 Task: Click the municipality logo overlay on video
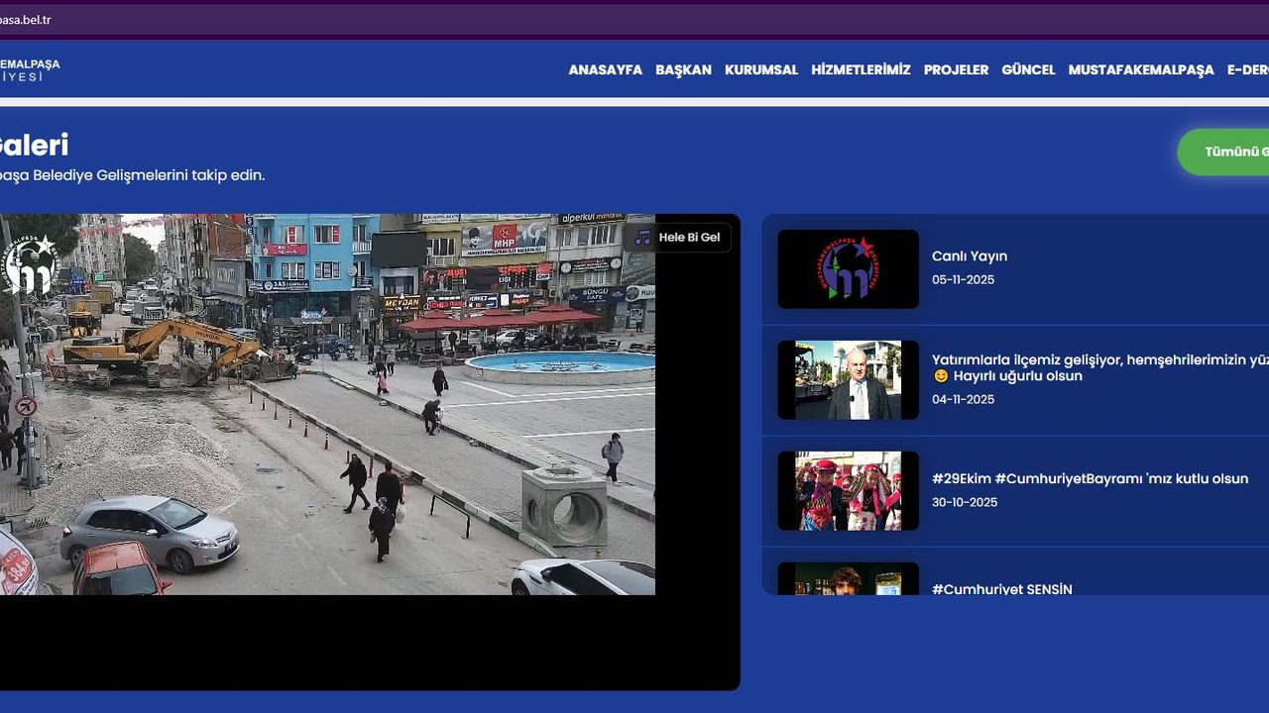[30, 265]
